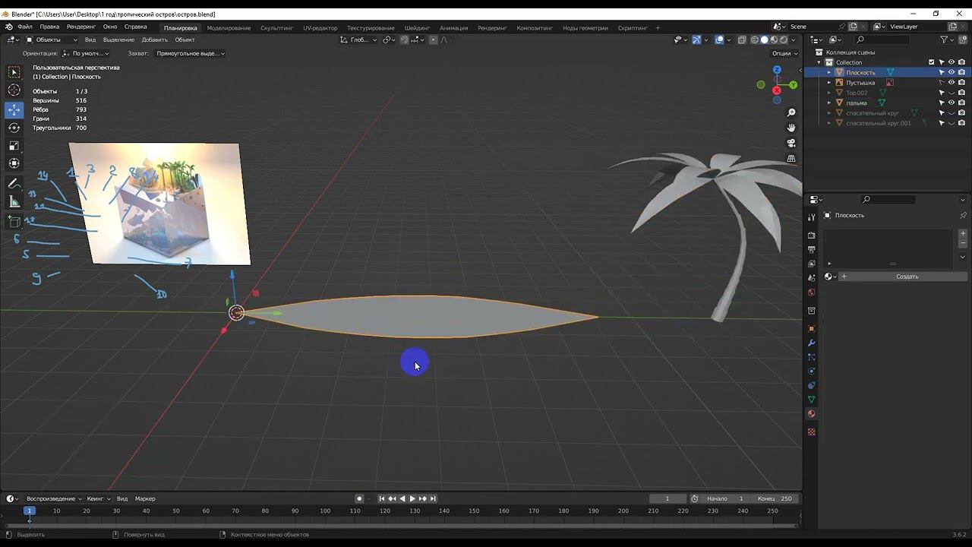This screenshot has height=547, width=972.
Task: Switch to the Моделирование workspace tab
Action: click(229, 28)
